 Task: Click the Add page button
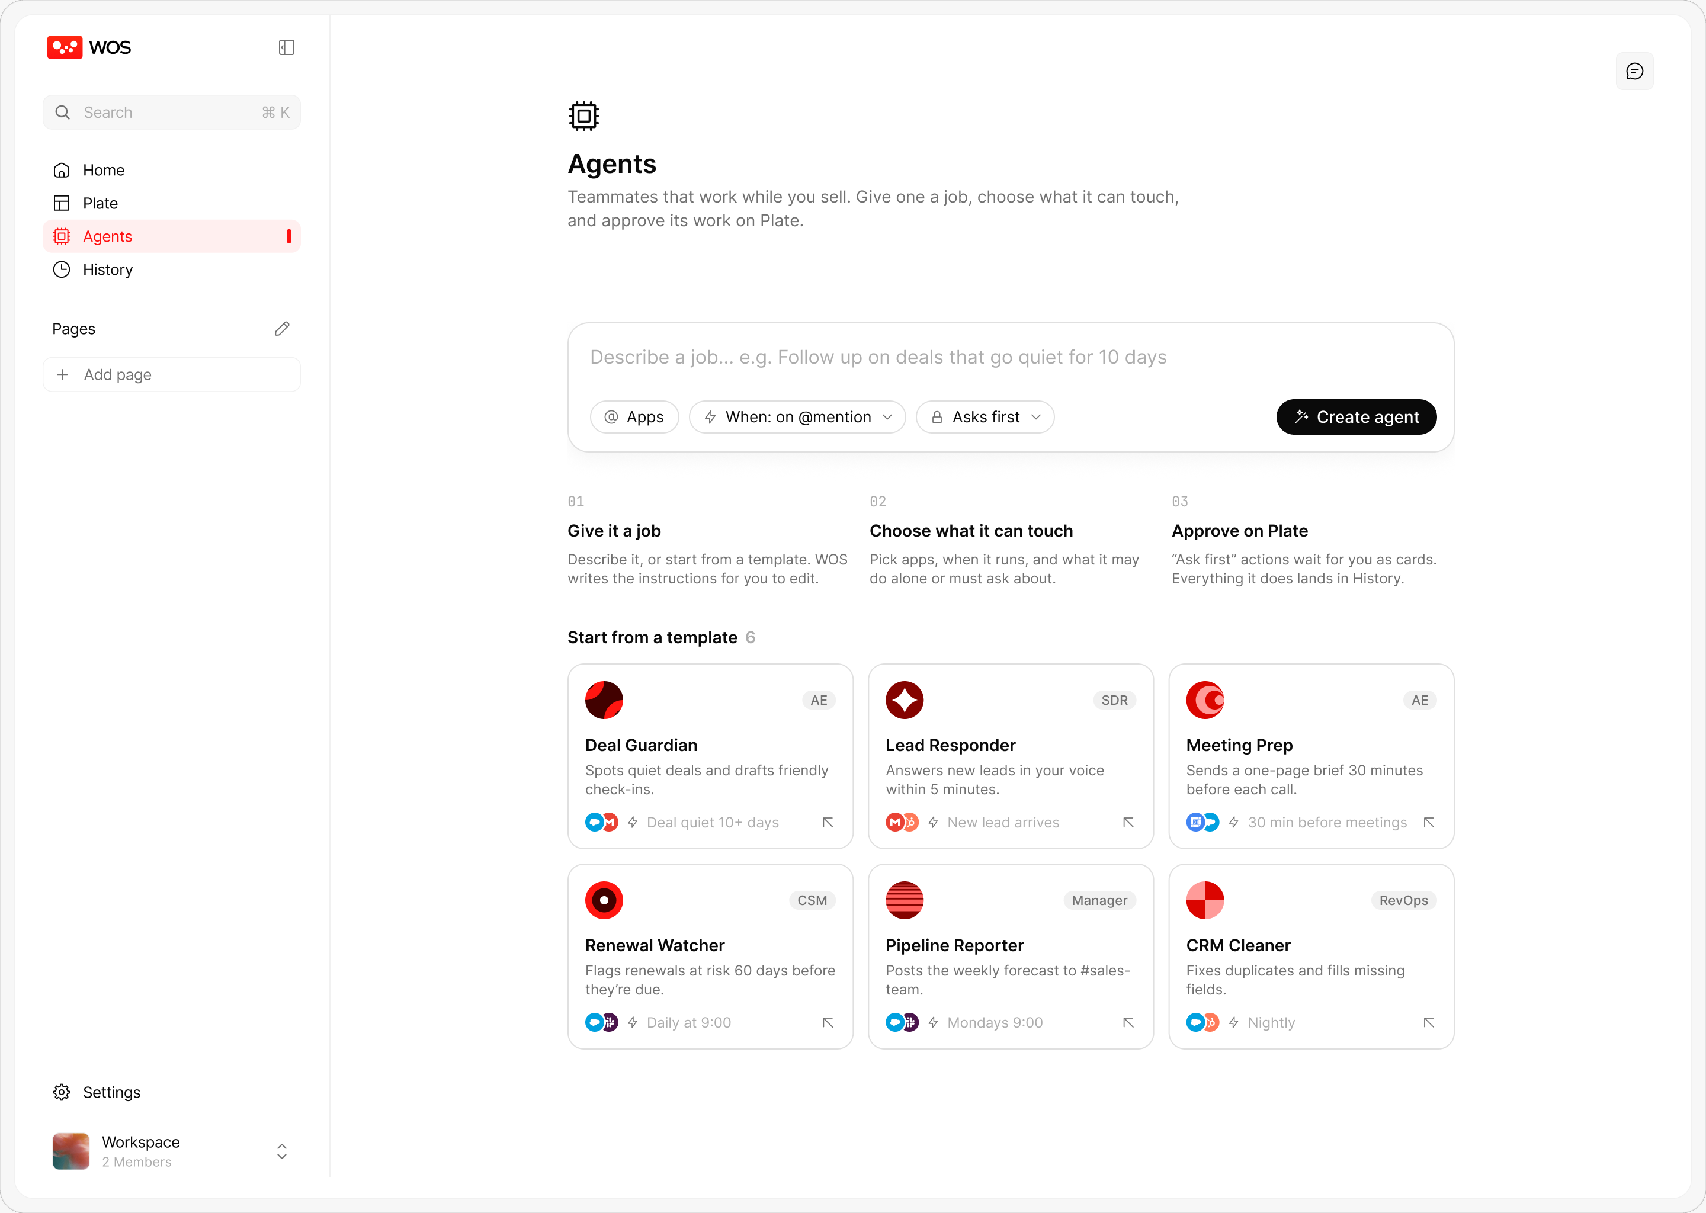[x=172, y=374]
